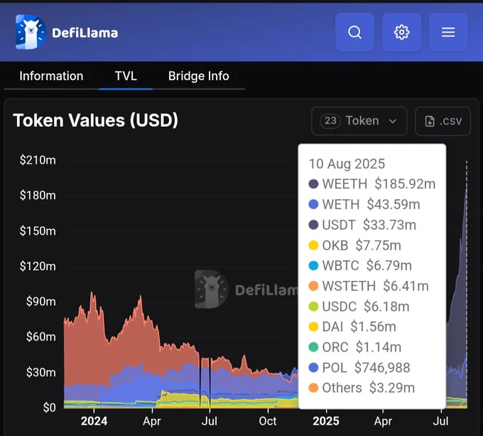Screen dimensions: 483x436
Task: Select the TVL tab
Action: point(126,76)
